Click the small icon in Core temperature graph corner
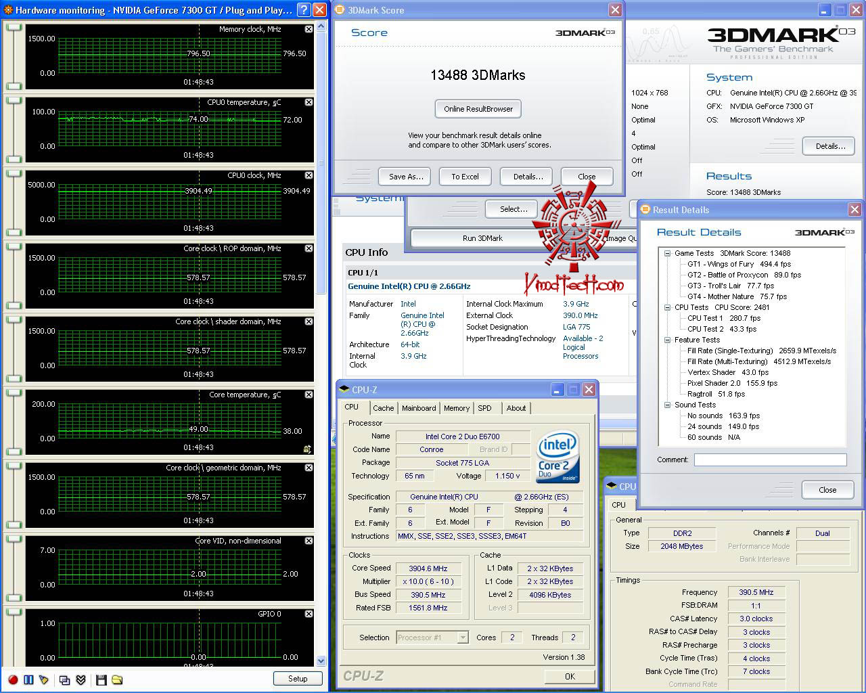This screenshot has height=693, width=866. point(308,448)
